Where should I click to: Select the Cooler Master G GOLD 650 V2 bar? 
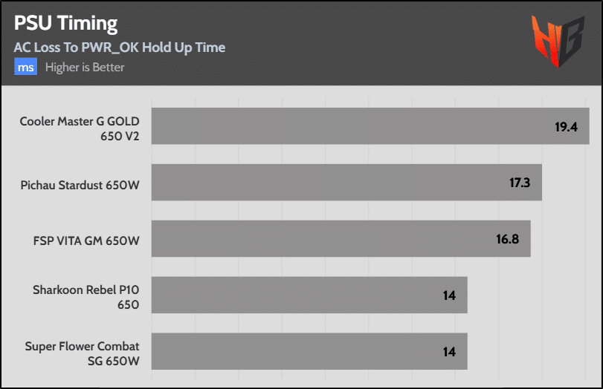pos(370,126)
